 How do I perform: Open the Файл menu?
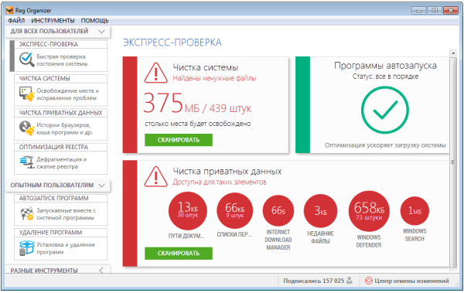pyautogui.click(x=16, y=21)
